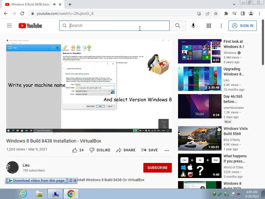Open Internet Explorer from taskbar

[23, 194]
